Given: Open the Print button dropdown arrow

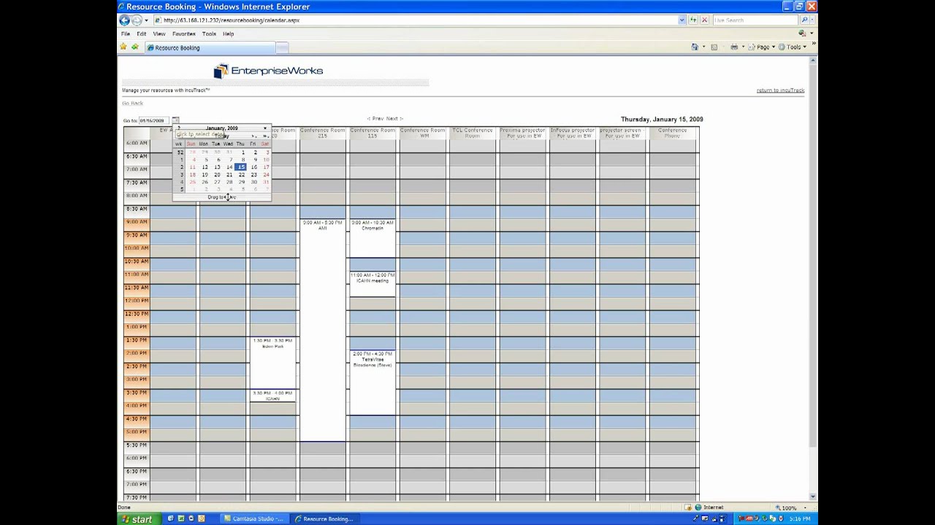Looking at the screenshot, I should click(743, 47).
